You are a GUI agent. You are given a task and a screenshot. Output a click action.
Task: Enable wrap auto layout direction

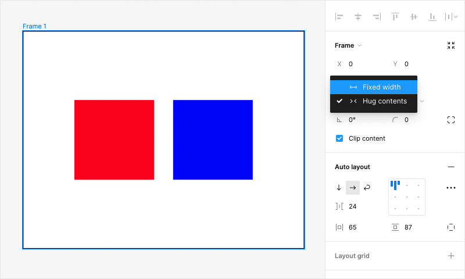tap(367, 188)
